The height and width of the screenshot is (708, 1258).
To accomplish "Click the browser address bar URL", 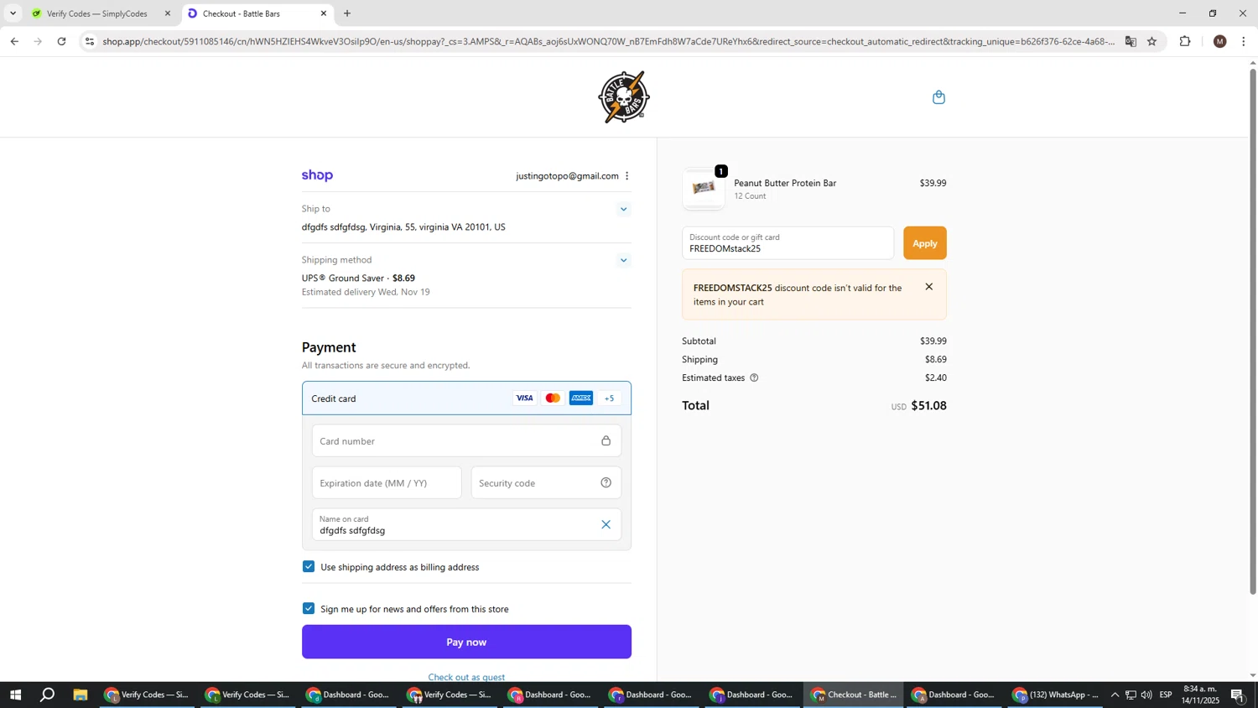I will 608,41.
